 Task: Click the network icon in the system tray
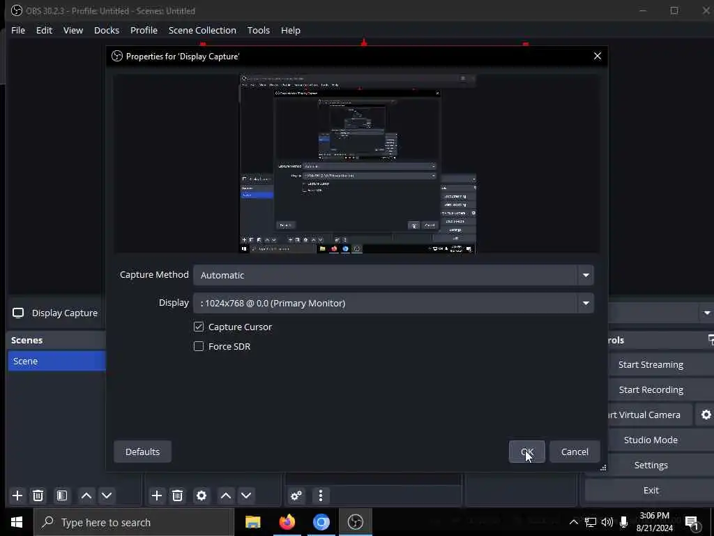coord(591,522)
